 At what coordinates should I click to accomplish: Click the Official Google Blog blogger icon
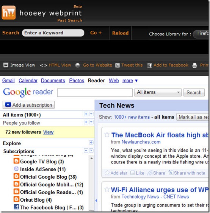[x=16, y=176]
